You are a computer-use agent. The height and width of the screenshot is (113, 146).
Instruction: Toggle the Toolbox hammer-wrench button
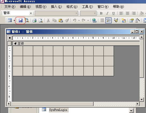pyautogui.click(x=108, y=20)
